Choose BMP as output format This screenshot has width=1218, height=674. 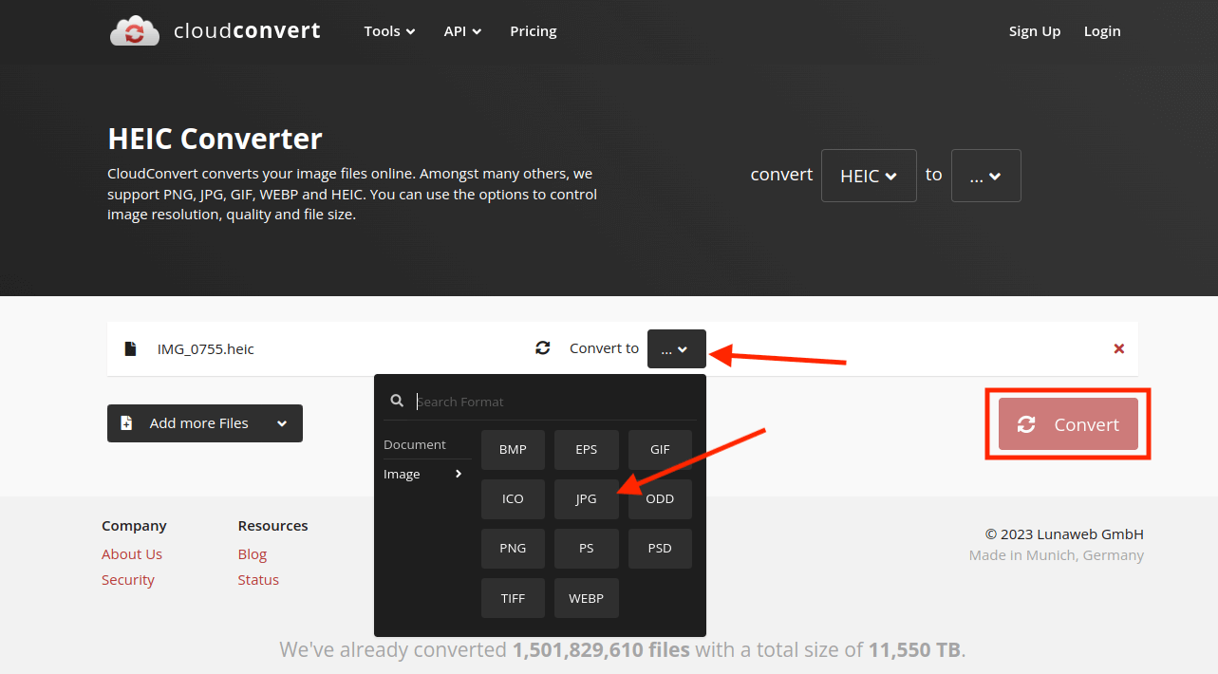pos(513,450)
